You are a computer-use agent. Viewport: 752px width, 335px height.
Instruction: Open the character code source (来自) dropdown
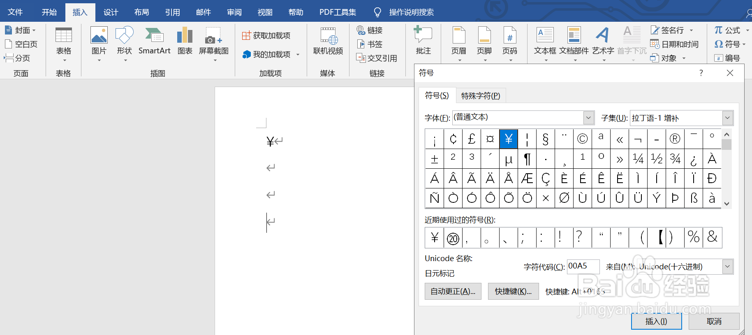pos(728,266)
